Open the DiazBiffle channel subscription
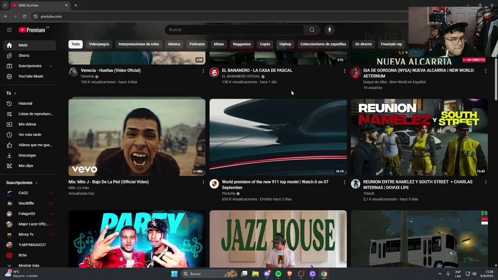 coord(30,203)
